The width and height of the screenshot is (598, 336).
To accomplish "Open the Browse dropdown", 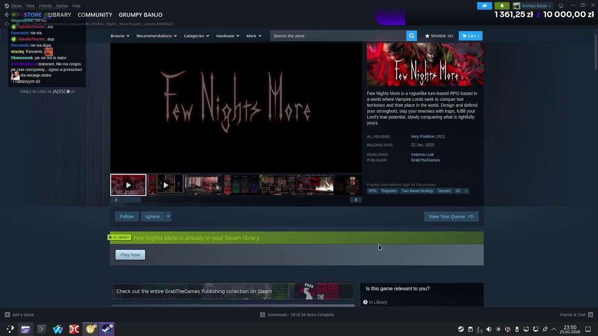I will tap(120, 36).
